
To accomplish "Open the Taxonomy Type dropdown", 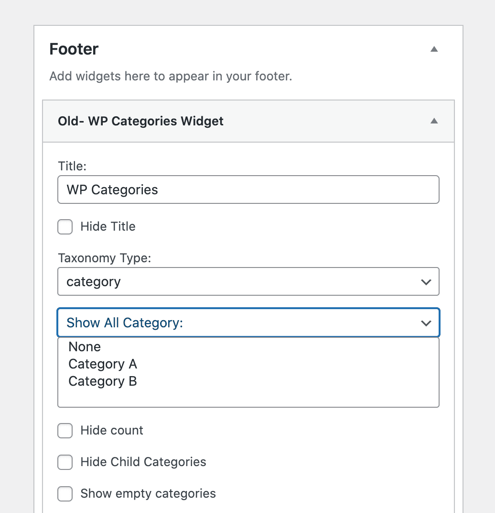I will pyautogui.click(x=248, y=282).
